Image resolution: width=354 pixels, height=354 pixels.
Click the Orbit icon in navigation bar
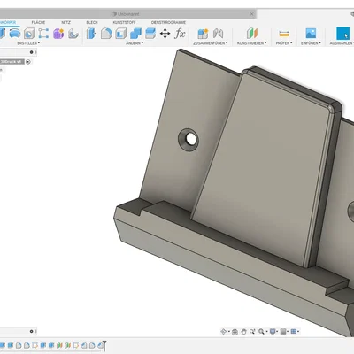coord(224,332)
